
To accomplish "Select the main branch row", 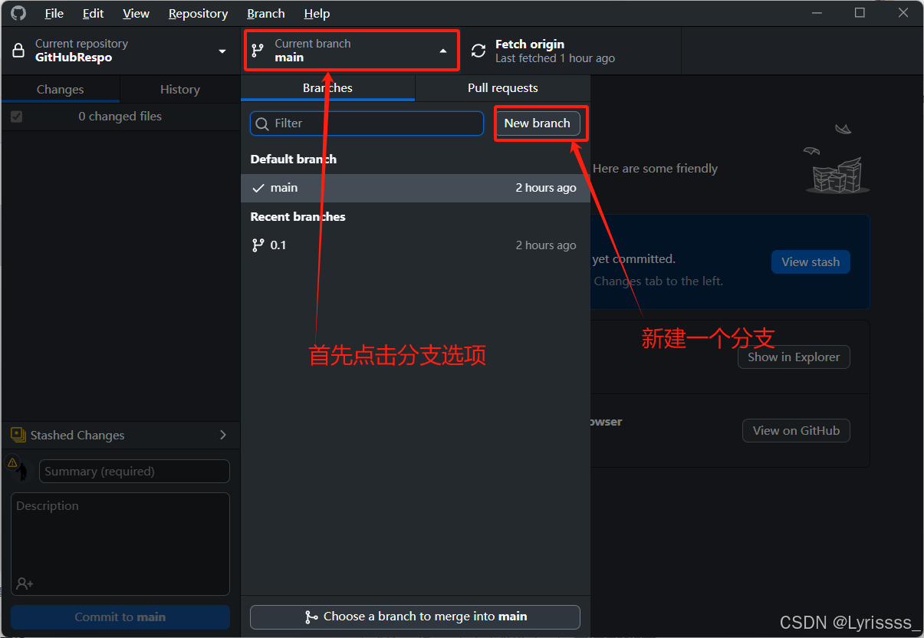I will click(416, 188).
